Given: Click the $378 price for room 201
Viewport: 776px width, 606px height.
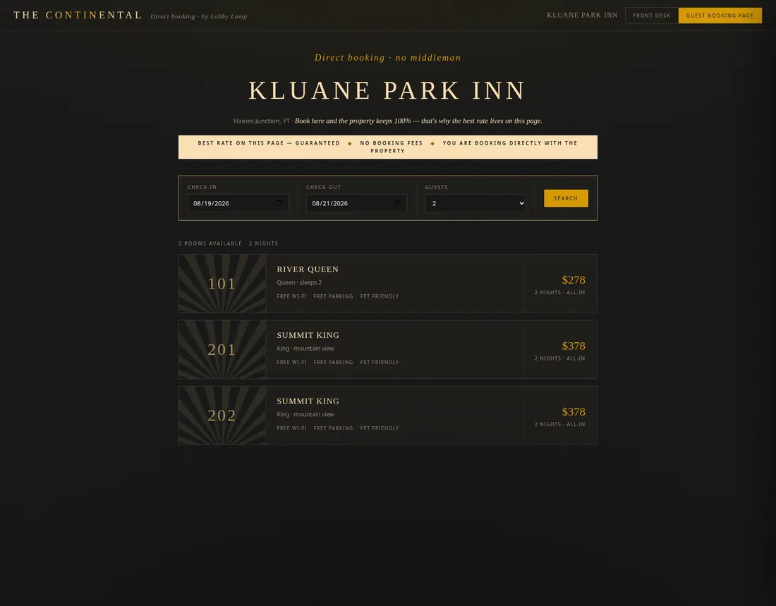Looking at the screenshot, I should pyautogui.click(x=573, y=346).
